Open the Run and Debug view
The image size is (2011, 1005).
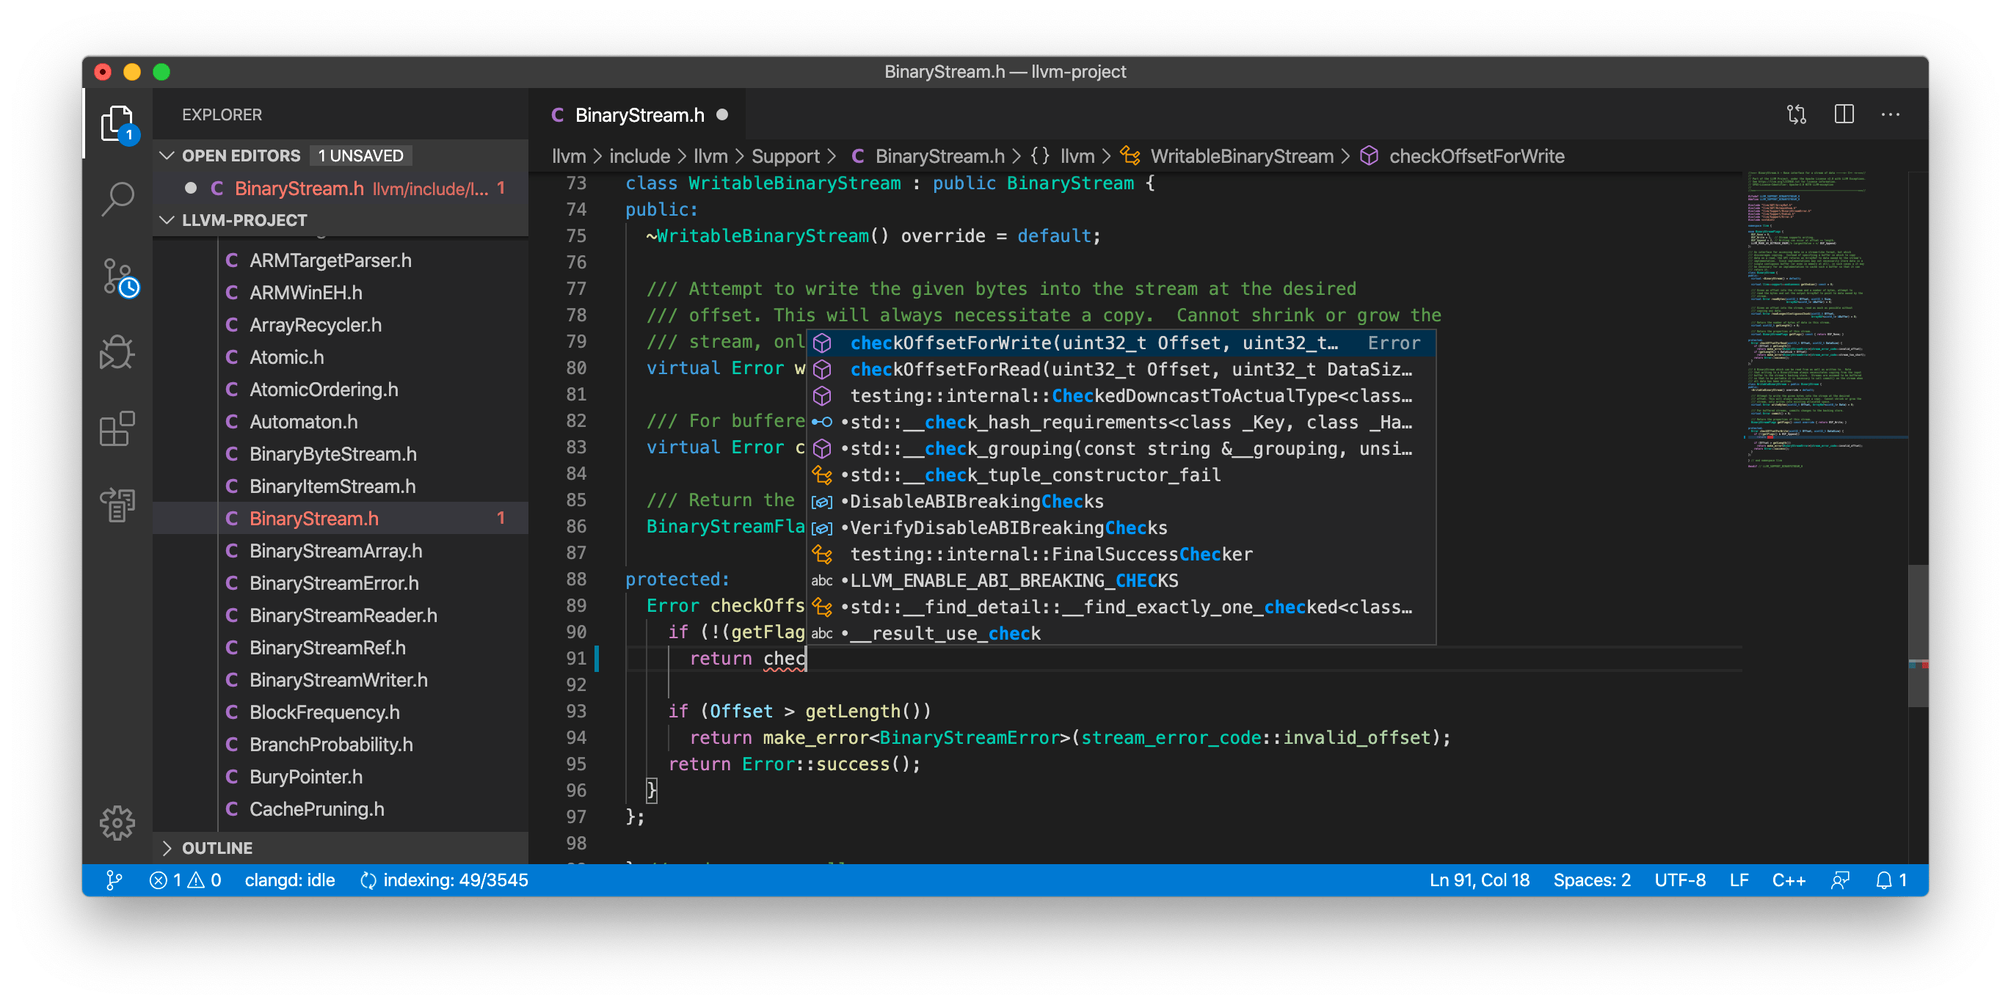[x=117, y=353]
